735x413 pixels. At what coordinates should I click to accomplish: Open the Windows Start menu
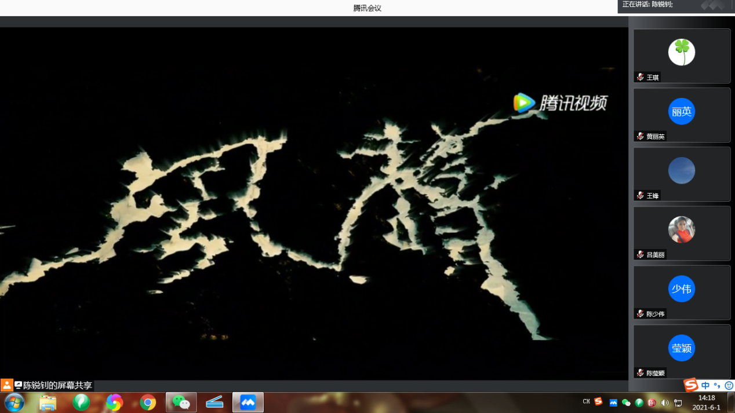pos(14,402)
